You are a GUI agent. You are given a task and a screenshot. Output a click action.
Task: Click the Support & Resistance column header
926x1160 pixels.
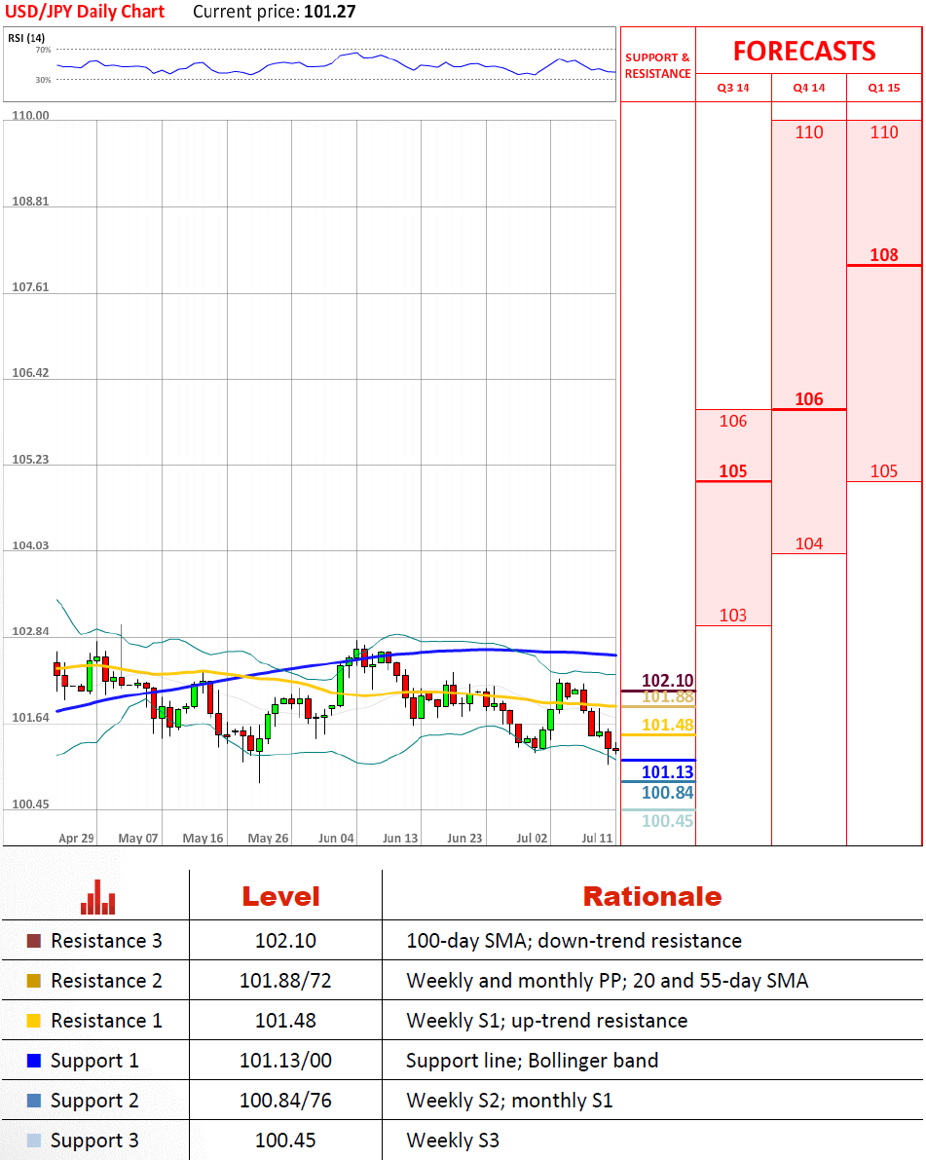pos(657,65)
